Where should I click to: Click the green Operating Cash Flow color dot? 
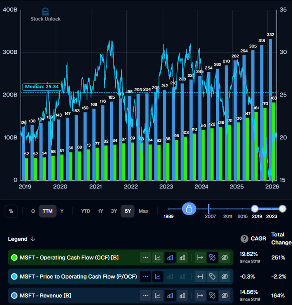tap(14, 257)
